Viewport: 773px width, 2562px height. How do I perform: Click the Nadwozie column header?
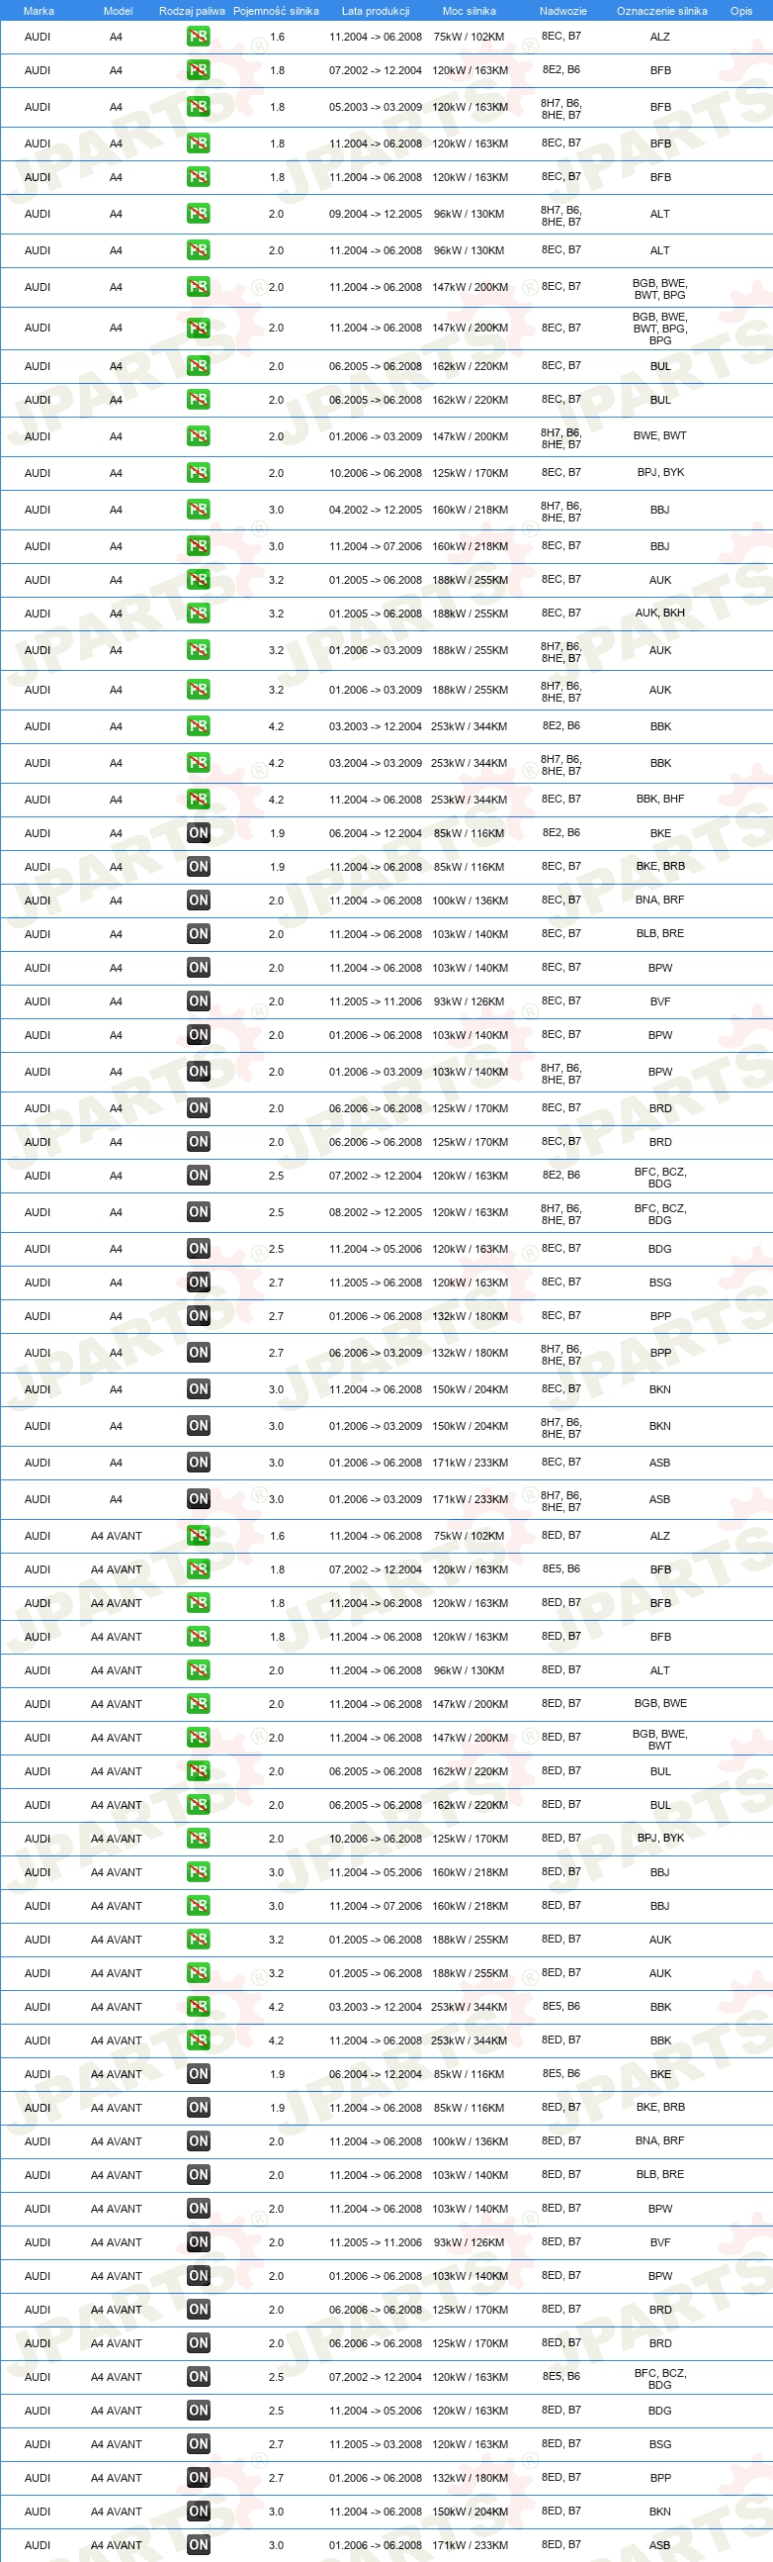pos(563,11)
